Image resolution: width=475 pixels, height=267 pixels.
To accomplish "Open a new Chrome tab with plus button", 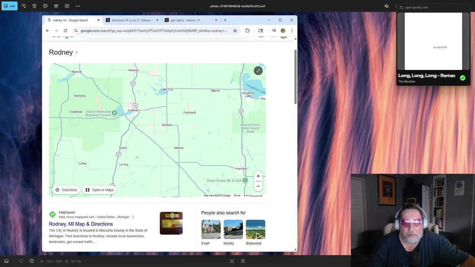I will [x=225, y=20].
